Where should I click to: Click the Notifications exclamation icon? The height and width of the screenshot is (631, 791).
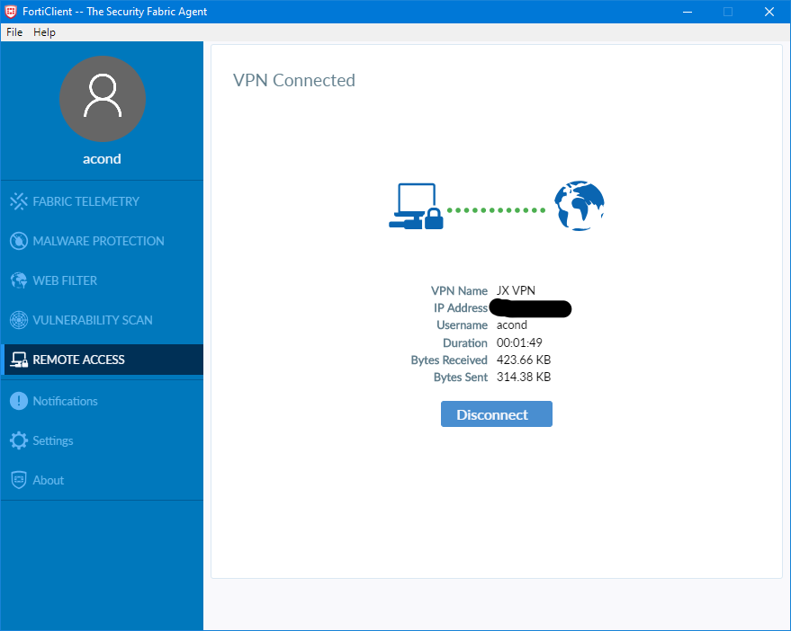[x=19, y=401]
